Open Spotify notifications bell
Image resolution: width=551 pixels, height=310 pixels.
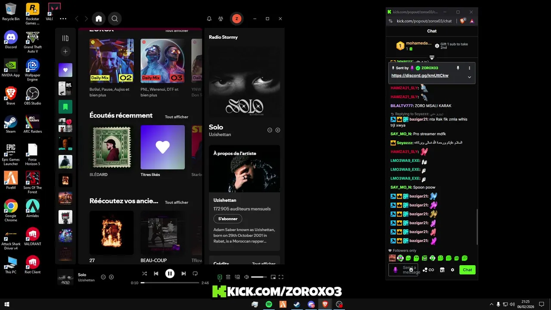click(209, 19)
